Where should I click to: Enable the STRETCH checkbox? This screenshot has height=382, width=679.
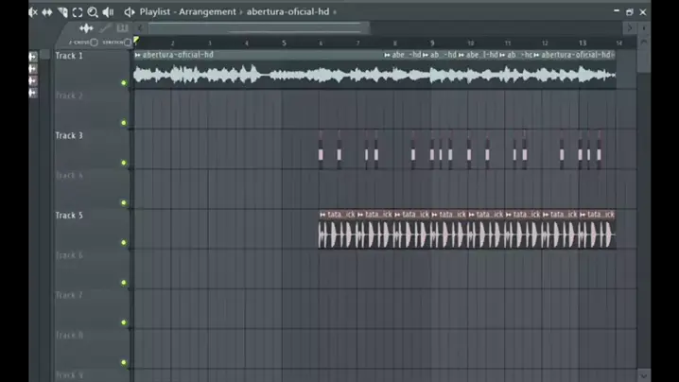click(128, 43)
